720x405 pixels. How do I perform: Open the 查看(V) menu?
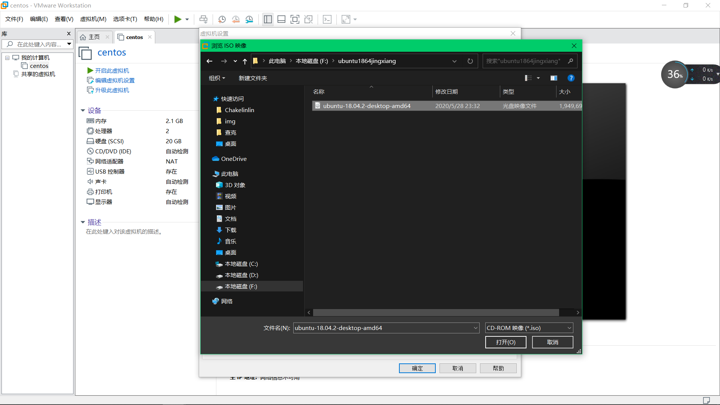(x=64, y=19)
